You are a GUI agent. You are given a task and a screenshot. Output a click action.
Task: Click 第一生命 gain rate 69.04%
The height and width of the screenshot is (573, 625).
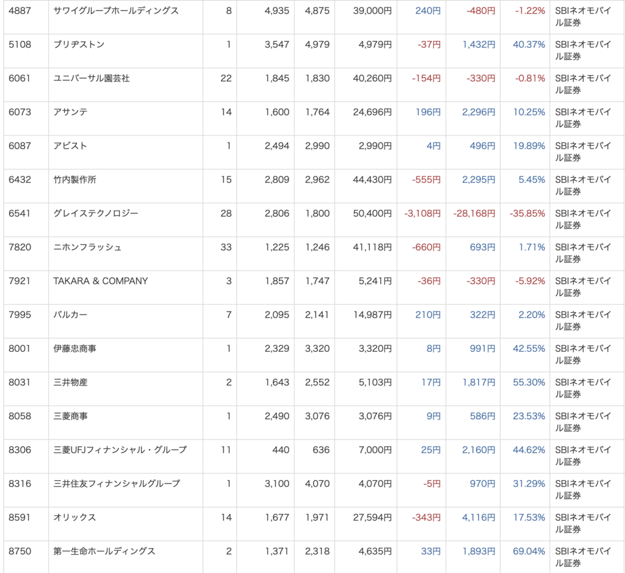click(x=529, y=551)
